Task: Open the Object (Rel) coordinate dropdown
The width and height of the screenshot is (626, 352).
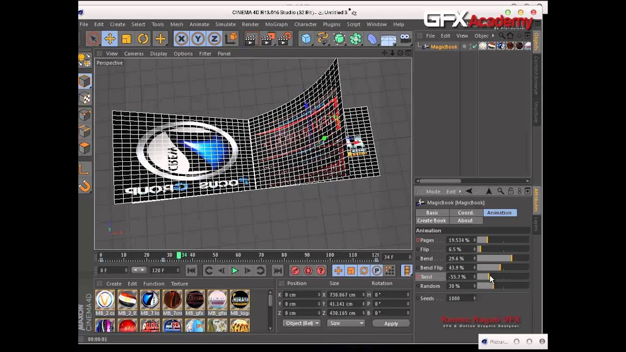Action: point(302,323)
